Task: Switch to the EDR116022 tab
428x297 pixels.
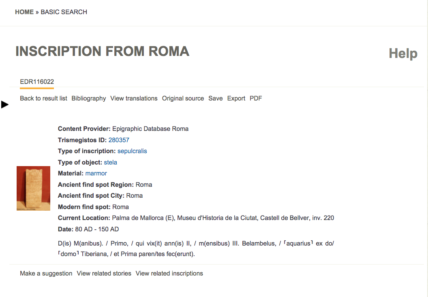Action: coord(36,81)
